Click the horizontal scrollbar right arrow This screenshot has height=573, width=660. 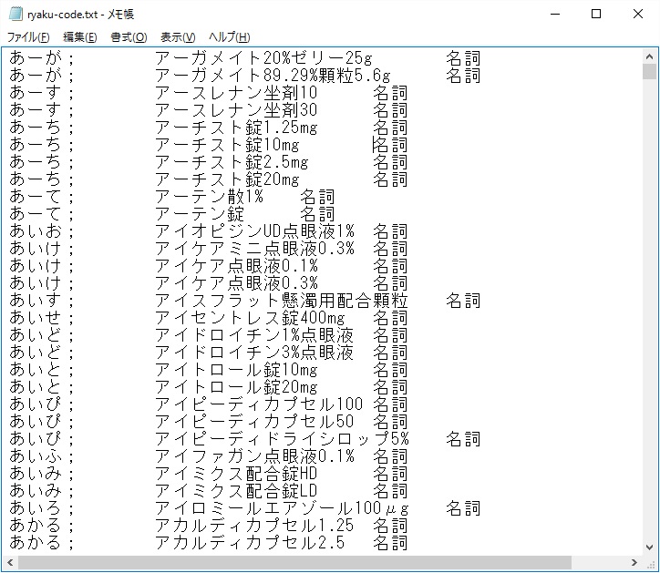pos(634,562)
